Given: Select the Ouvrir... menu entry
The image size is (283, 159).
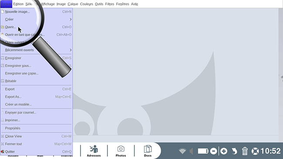Looking at the screenshot, I should (x=36, y=27).
